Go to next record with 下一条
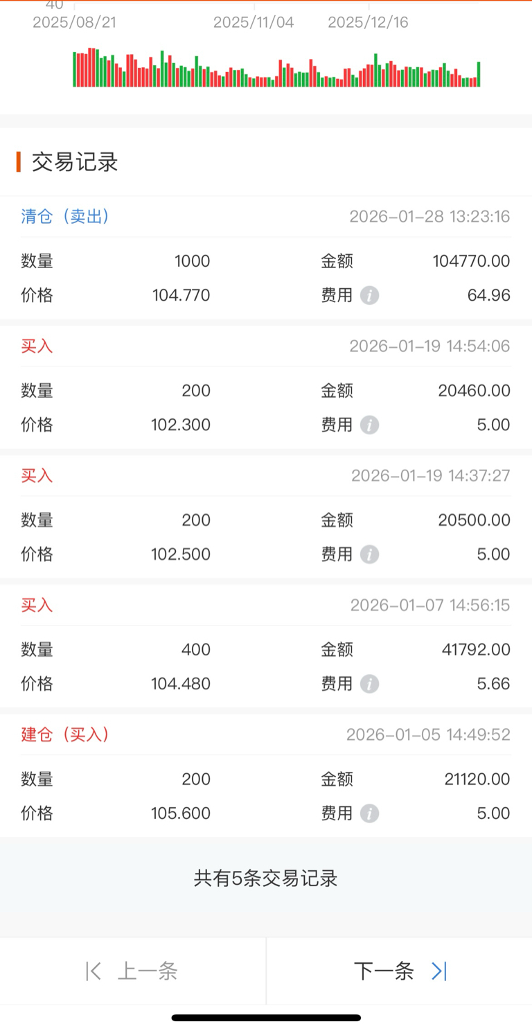Screen dimensions: 532x1033 point(400,971)
